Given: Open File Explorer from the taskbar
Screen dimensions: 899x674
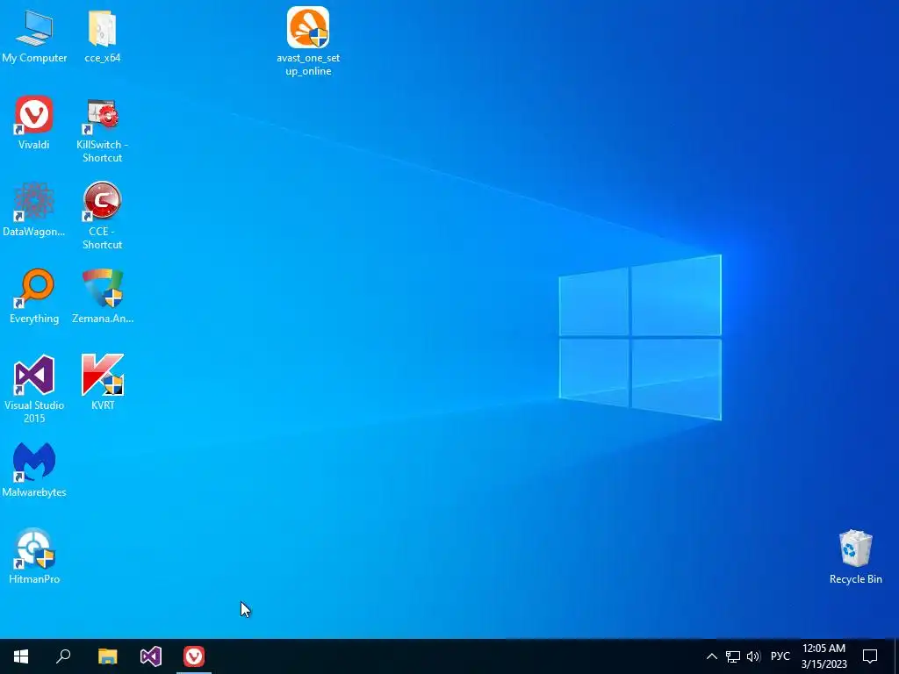Looking at the screenshot, I should (107, 656).
